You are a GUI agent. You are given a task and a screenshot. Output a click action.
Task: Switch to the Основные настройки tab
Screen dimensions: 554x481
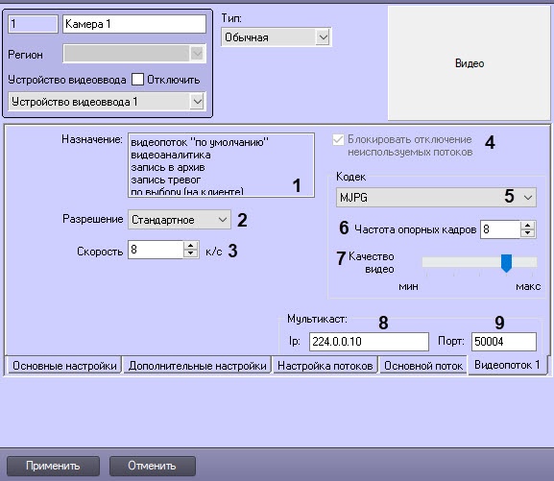(64, 366)
